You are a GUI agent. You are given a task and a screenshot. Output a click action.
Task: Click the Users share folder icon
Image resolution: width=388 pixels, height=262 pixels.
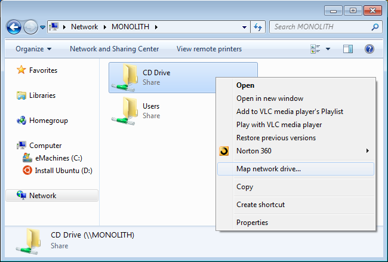(125, 111)
